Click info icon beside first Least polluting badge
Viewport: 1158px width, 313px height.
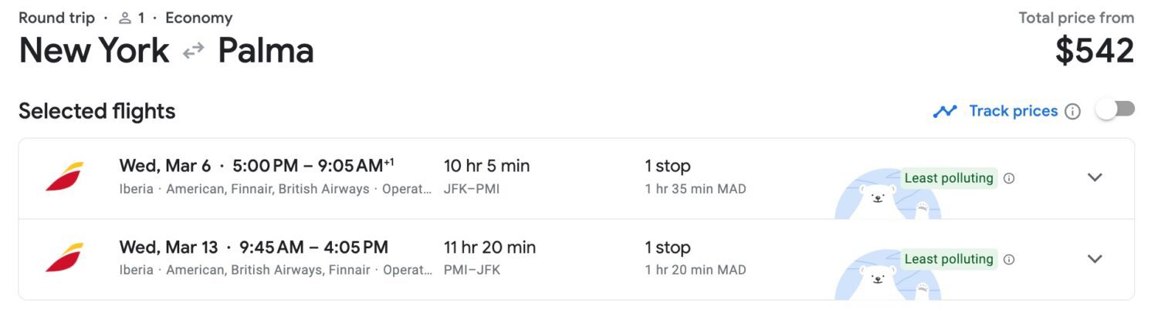(1009, 179)
